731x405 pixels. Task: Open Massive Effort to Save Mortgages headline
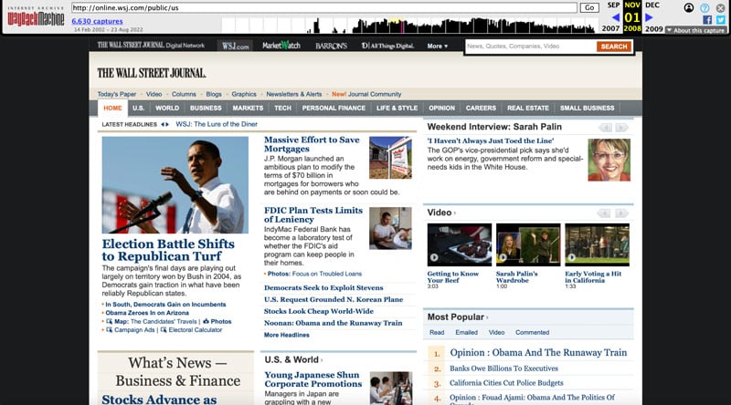point(312,144)
